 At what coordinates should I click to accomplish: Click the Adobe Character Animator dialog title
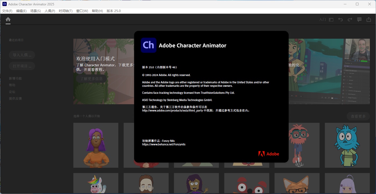click(192, 45)
